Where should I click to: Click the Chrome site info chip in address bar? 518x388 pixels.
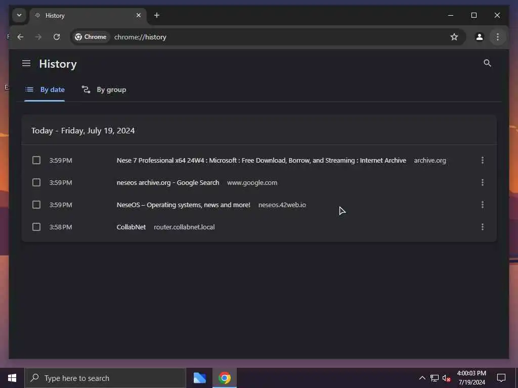[91, 37]
